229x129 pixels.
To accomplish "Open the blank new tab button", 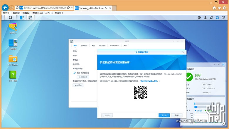I will pyautogui.click(x=114, y=8).
